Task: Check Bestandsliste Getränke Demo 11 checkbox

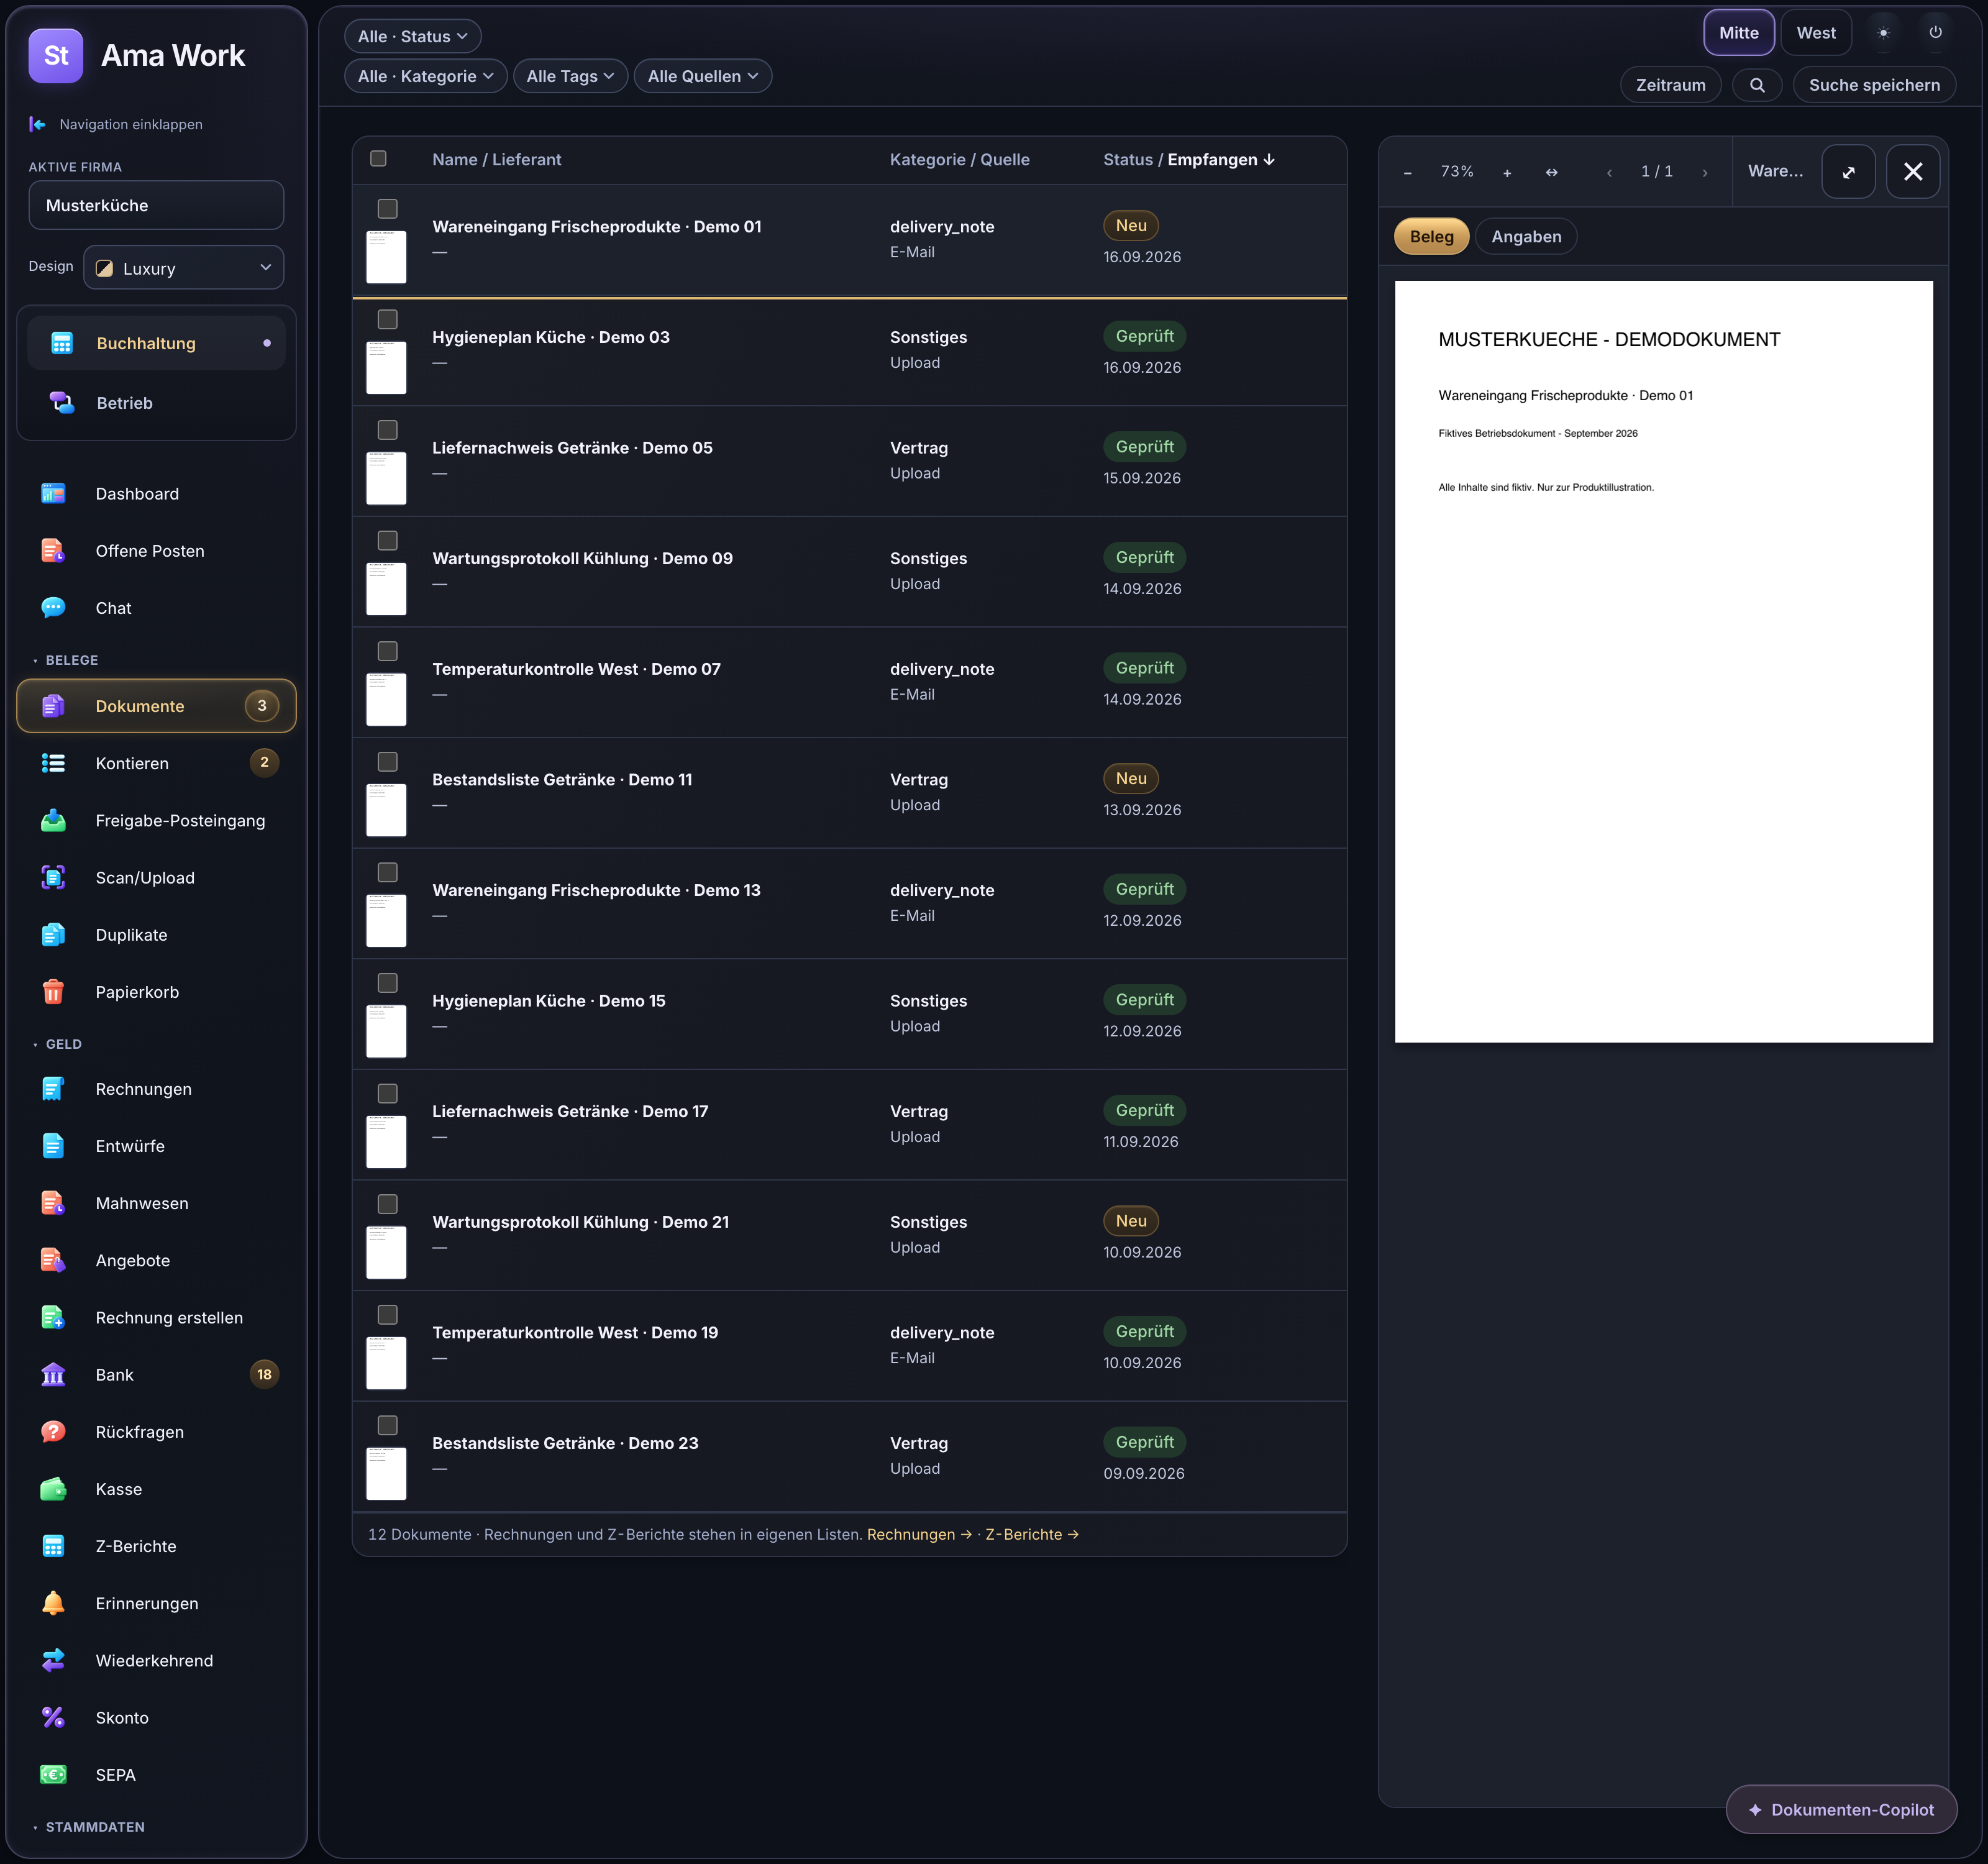Action: coord(387,762)
